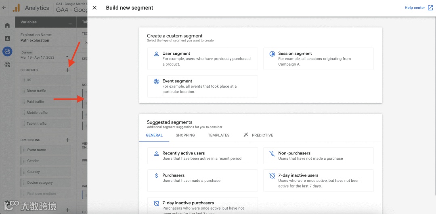Viewport: 436px width, 214px height.
Task: Choose the Session segment option
Action: click(318, 59)
